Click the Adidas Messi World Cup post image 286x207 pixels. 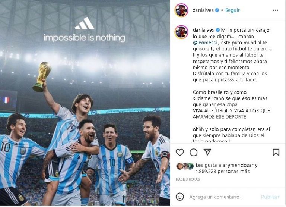point(85,103)
